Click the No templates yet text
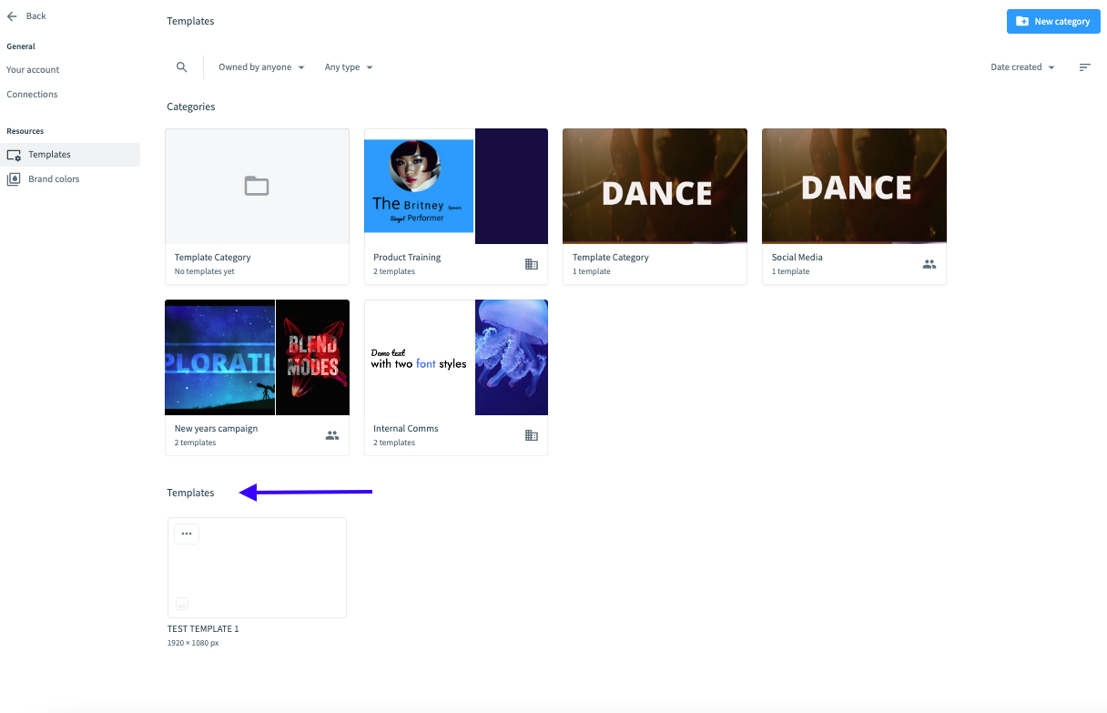 (205, 271)
